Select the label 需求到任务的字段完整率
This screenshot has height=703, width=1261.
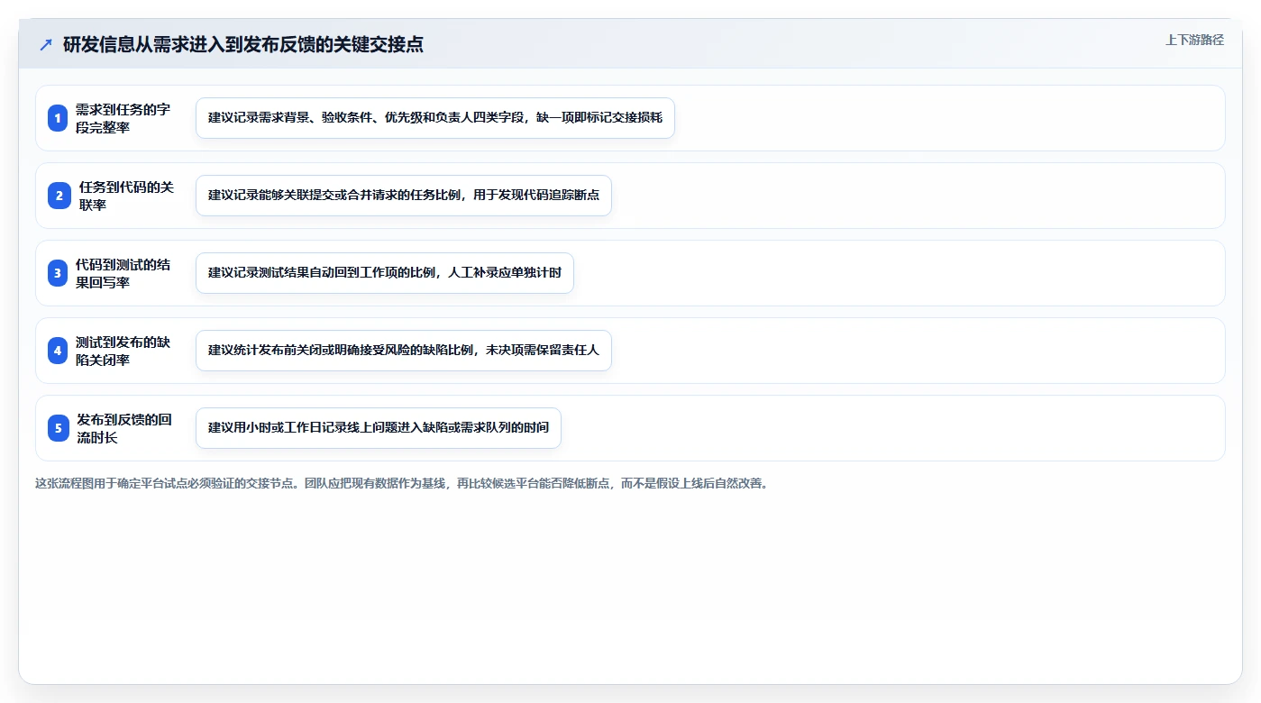[123, 118]
